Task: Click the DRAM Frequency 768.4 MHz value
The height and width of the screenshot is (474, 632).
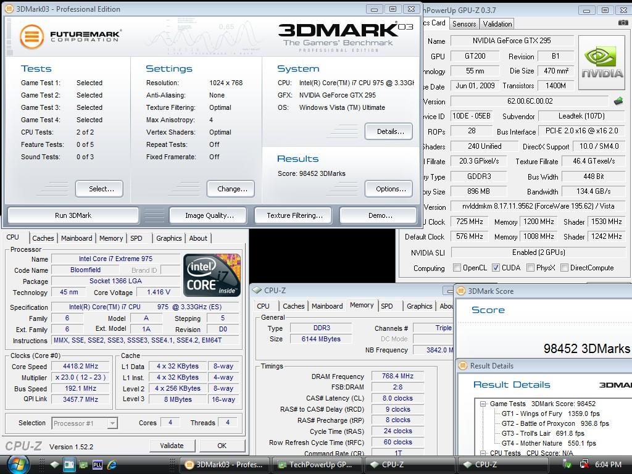Action: coord(397,376)
